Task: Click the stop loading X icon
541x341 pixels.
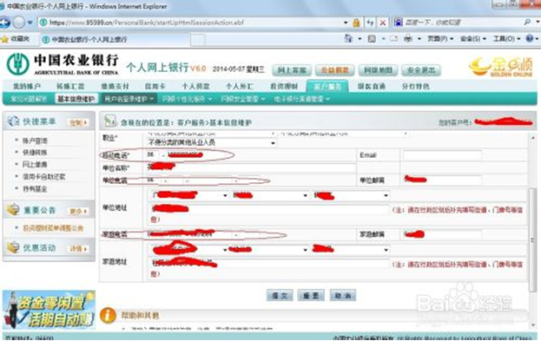Action: coord(383,23)
